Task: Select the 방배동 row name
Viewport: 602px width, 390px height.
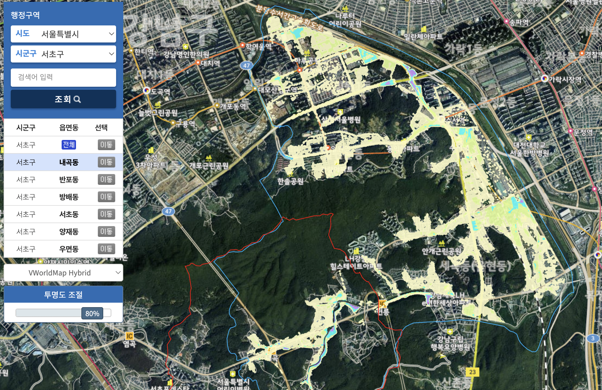Action: coord(69,197)
